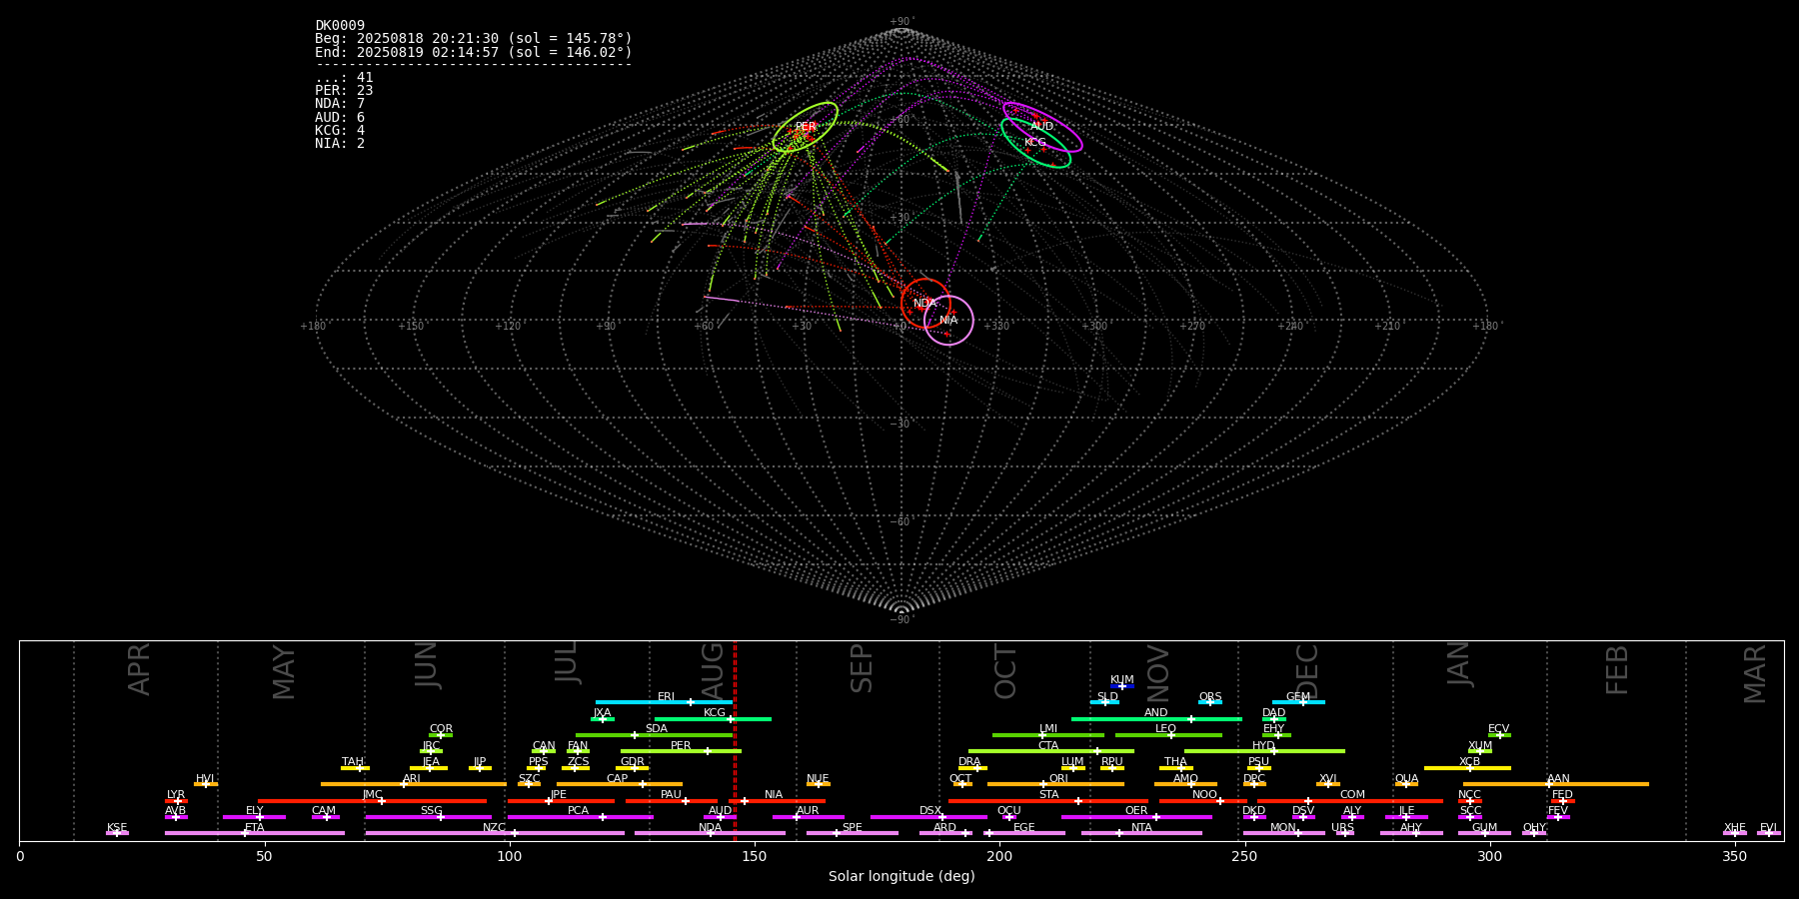Click the AUD radiant label on the sky map
The width and height of the screenshot is (1799, 899).
pos(1041,127)
